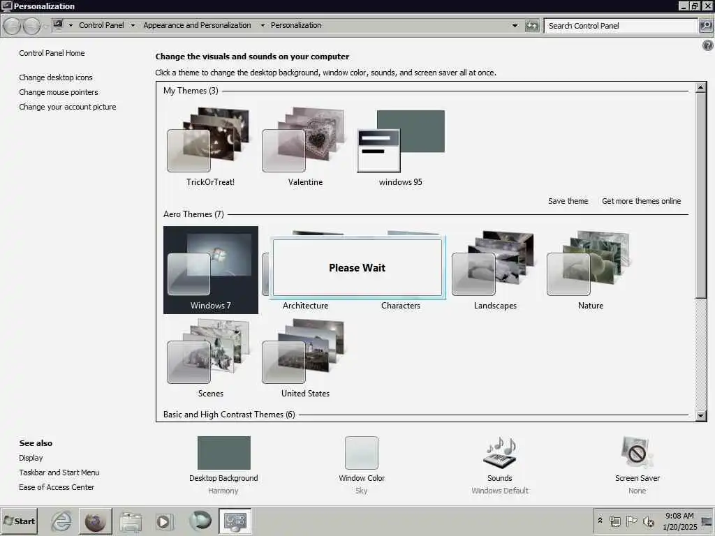
Task: Open Change mouse pointers
Action: pos(59,92)
